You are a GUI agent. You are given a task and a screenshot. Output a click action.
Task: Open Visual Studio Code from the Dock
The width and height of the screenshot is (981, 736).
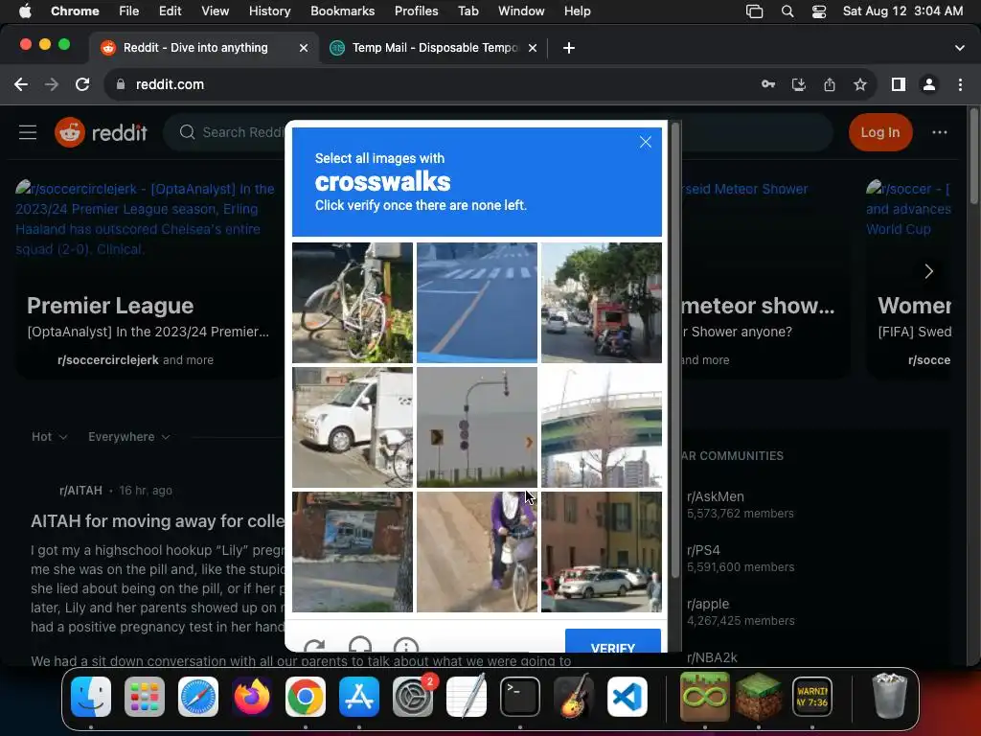tap(627, 697)
